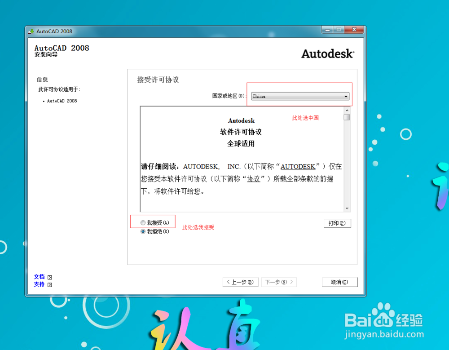Click the arrow icon beside 文档
The image size is (449, 350).
tap(50, 277)
